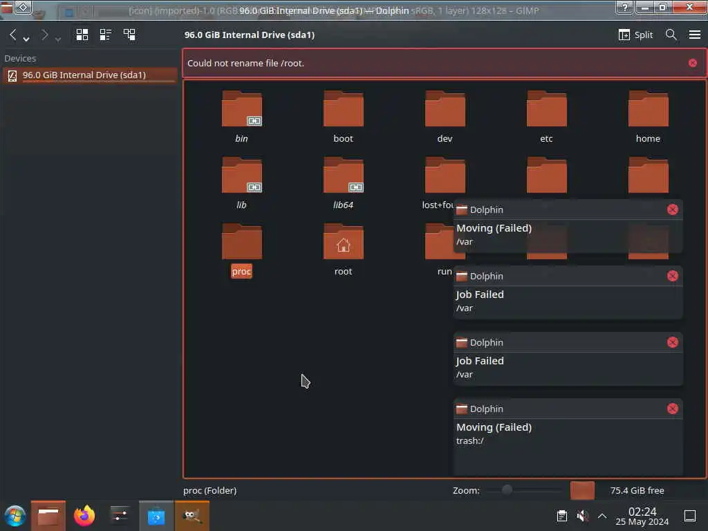Select the lib folder
This screenshot has height=531, width=708.
[241, 184]
